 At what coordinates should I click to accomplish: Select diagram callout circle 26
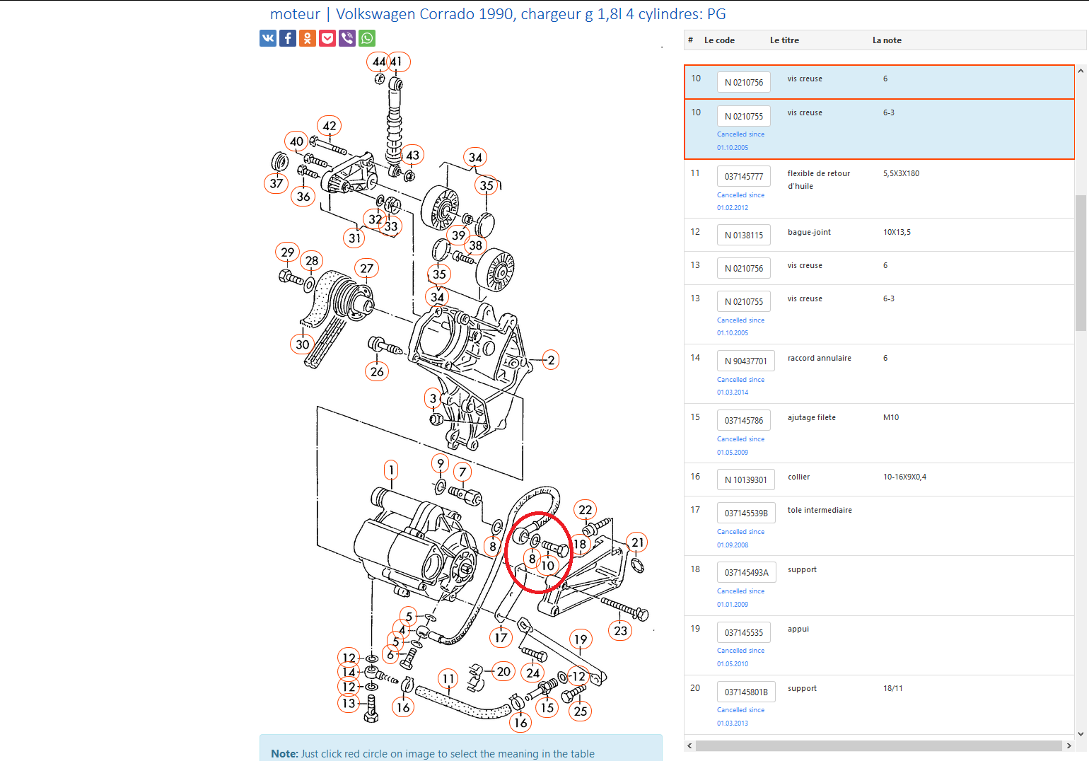pyautogui.click(x=377, y=371)
